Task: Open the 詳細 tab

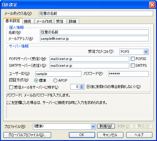Action: coord(73,21)
